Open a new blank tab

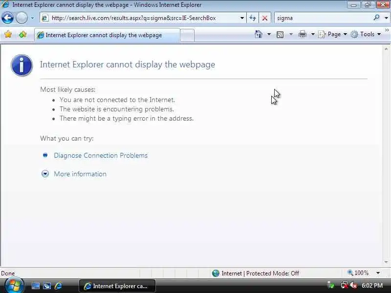[187, 35]
